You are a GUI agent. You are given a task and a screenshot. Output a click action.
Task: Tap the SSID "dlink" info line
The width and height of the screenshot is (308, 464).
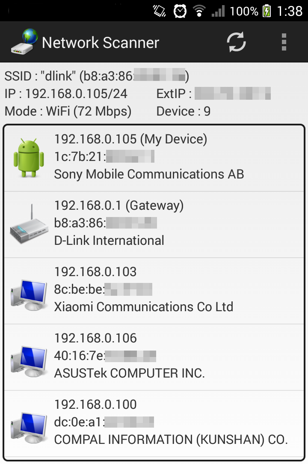(x=97, y=76)
